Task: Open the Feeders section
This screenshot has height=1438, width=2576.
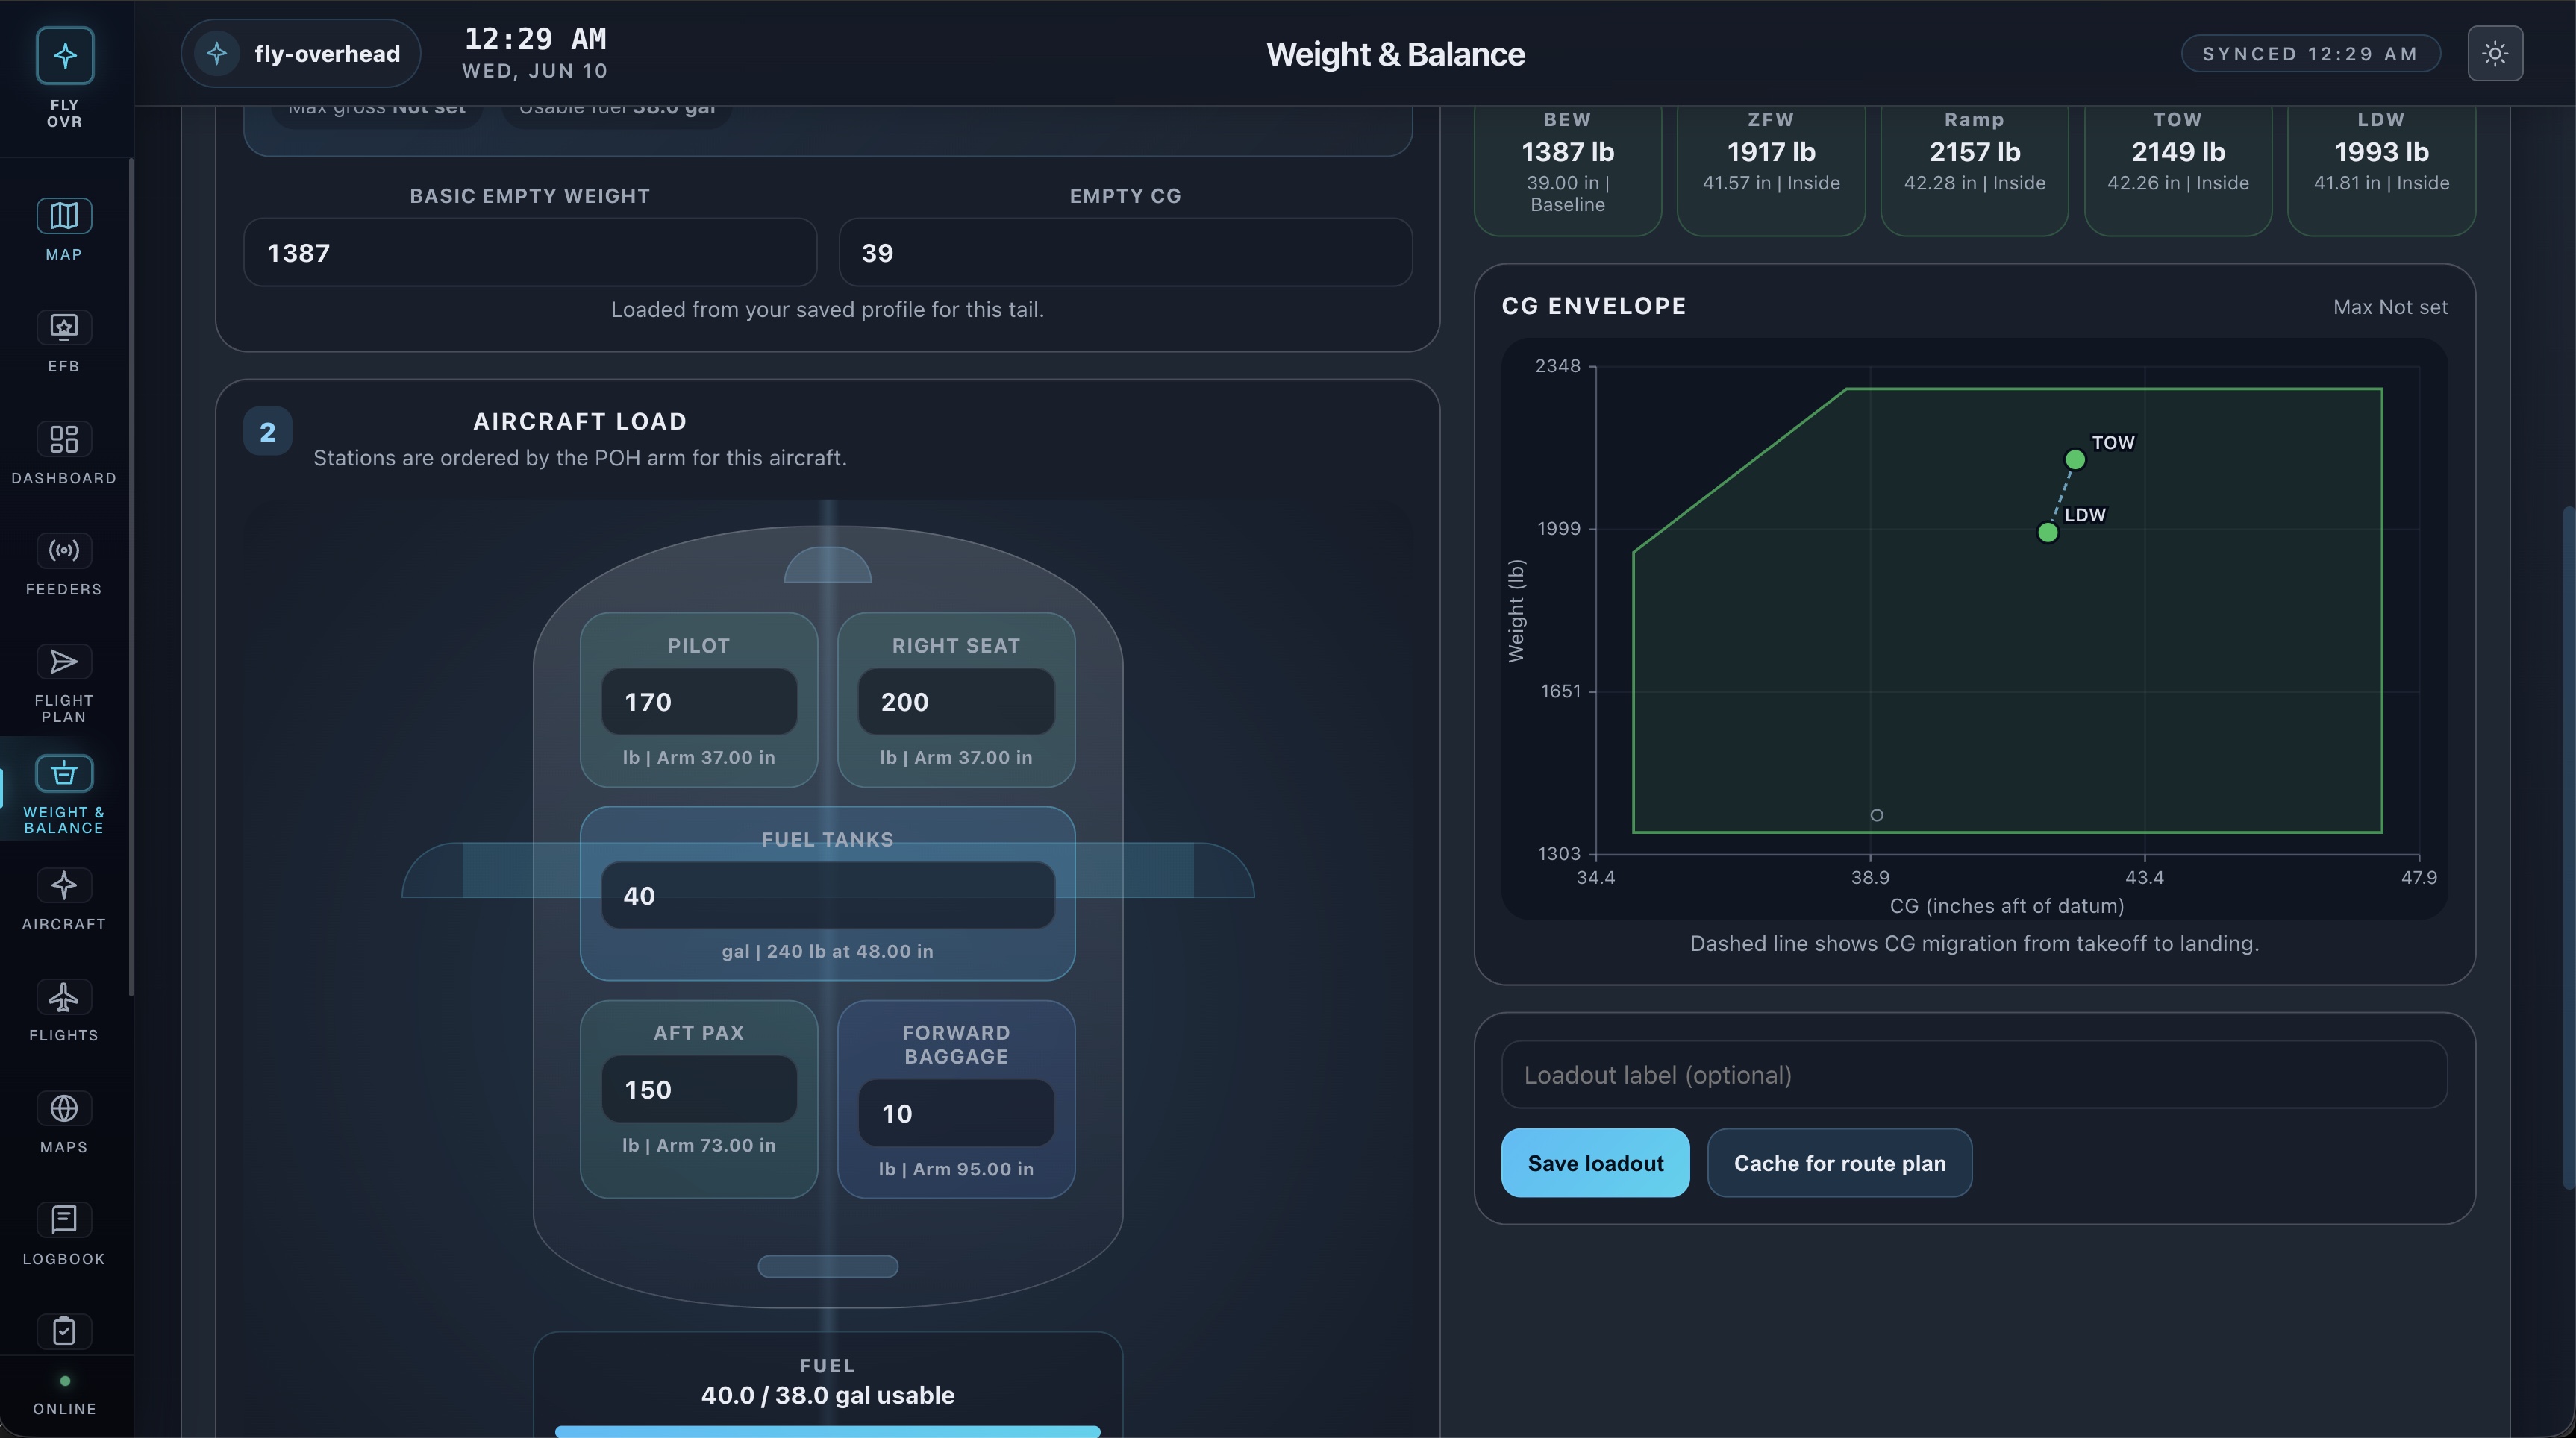Action: click(64, 564)
